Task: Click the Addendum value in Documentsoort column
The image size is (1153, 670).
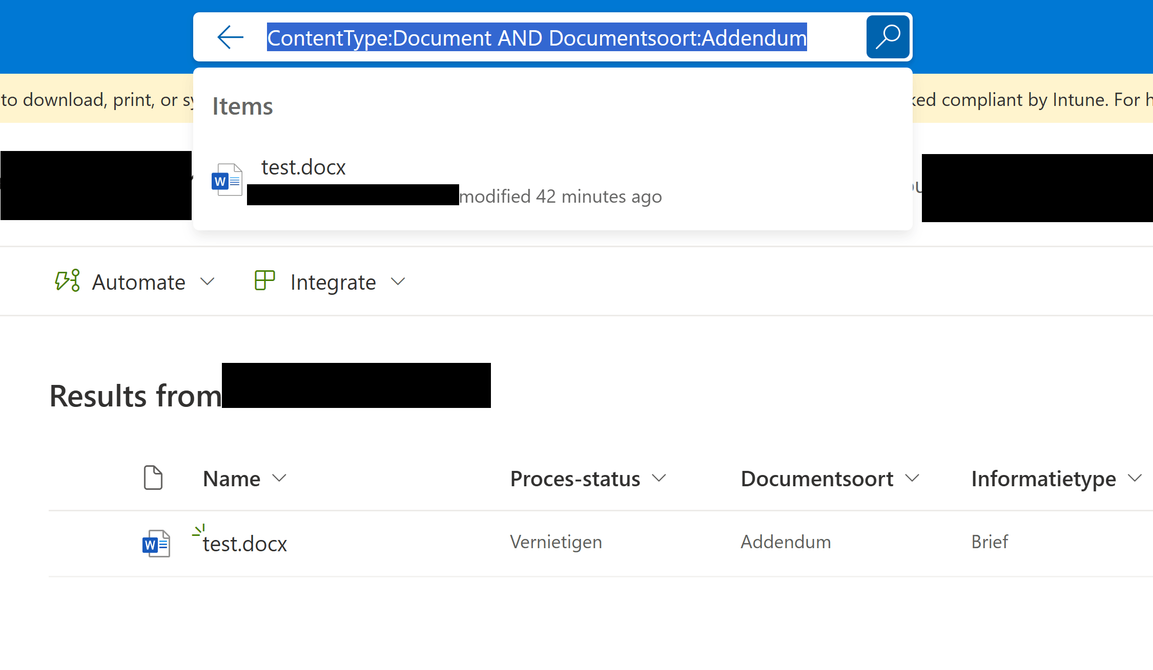Action: click(x=786, y=542)
